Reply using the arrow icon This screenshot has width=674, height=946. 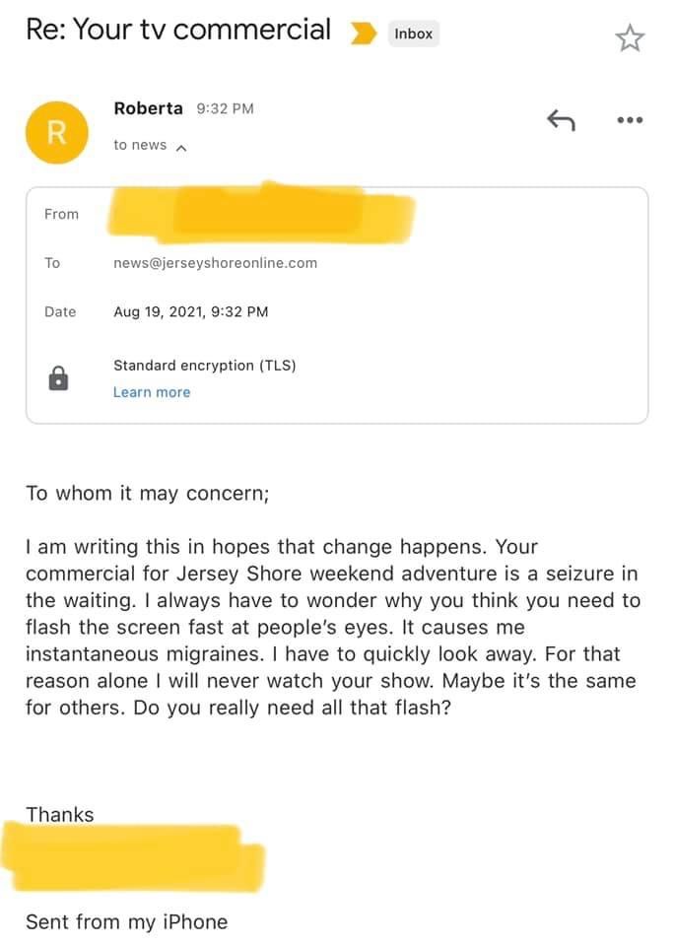click(x=560, y=120)
